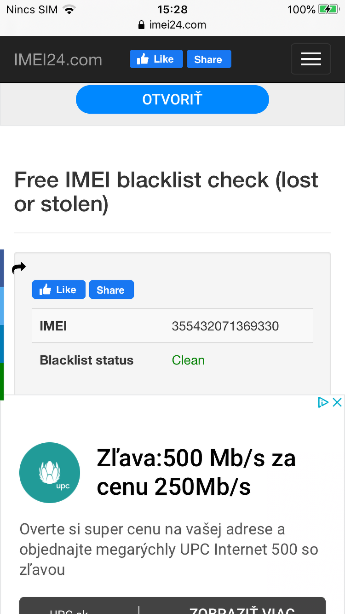Tap the curved share arrow icon
Image resolution: width=345 pixels, height=614 pixels.
[19, 267]
